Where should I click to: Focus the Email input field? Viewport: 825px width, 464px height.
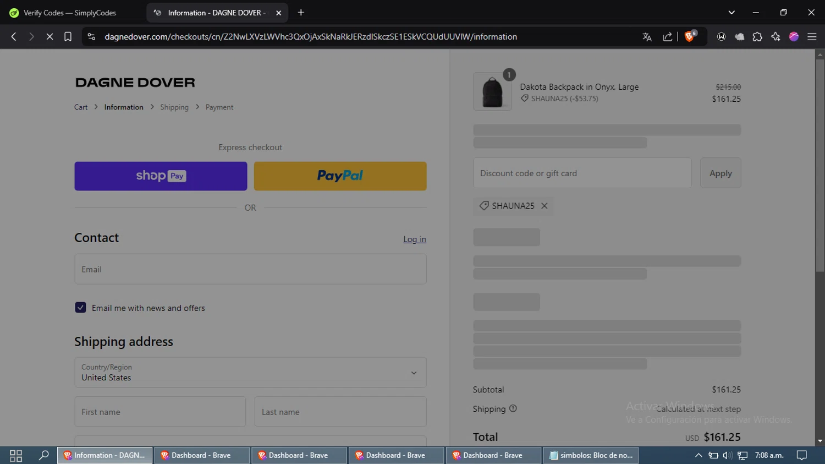click(250, 269)
